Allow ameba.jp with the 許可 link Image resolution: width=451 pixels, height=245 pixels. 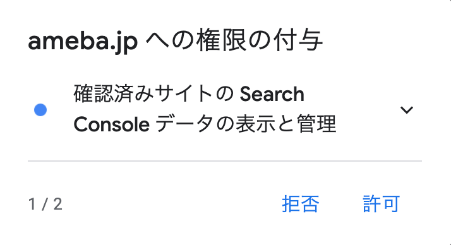[x=381, y=204]
